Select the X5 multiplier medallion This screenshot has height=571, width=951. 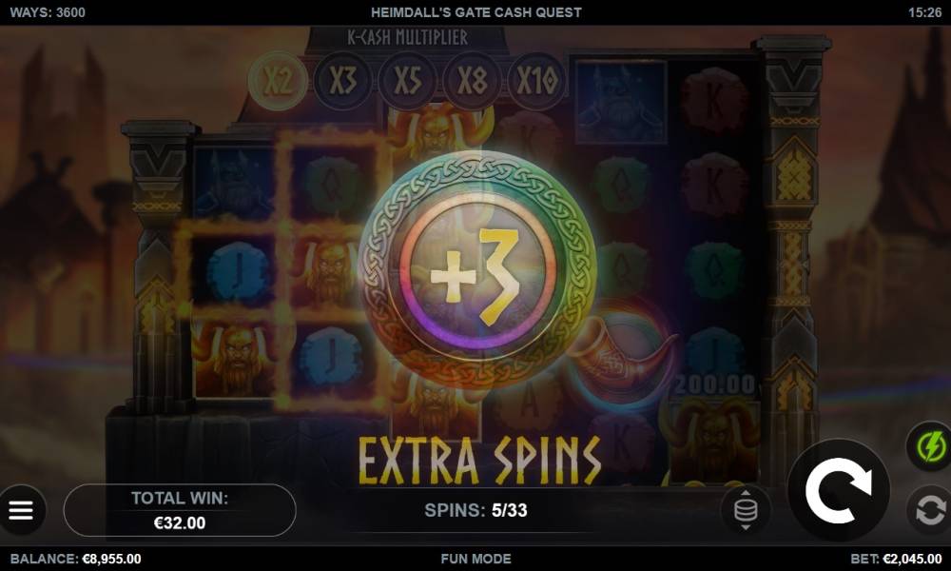click(408, 81)
